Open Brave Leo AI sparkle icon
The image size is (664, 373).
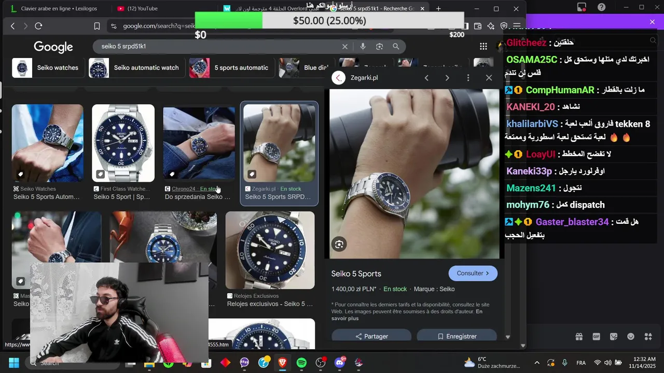click(x=491, y=26)
